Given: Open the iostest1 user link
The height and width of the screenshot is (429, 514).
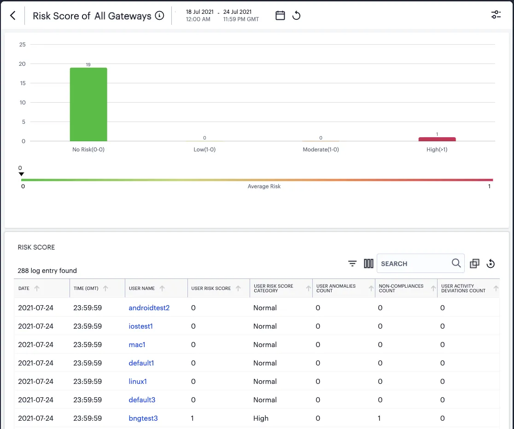Looking at the screenshot, I should (140, 326).
